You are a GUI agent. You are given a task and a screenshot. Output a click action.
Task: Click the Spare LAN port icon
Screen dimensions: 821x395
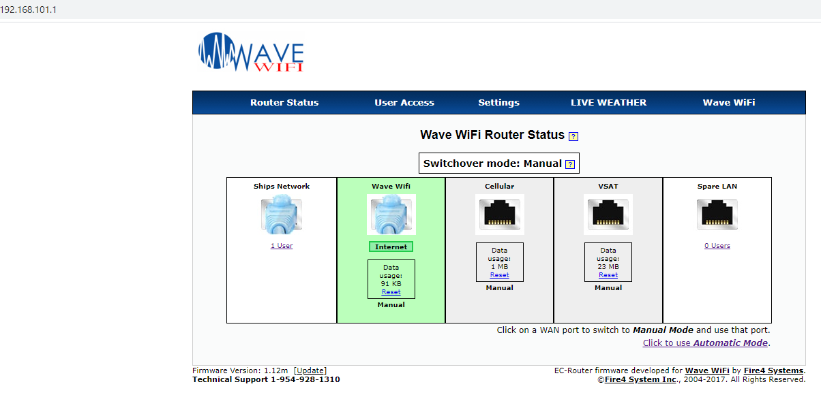(717, 214)
